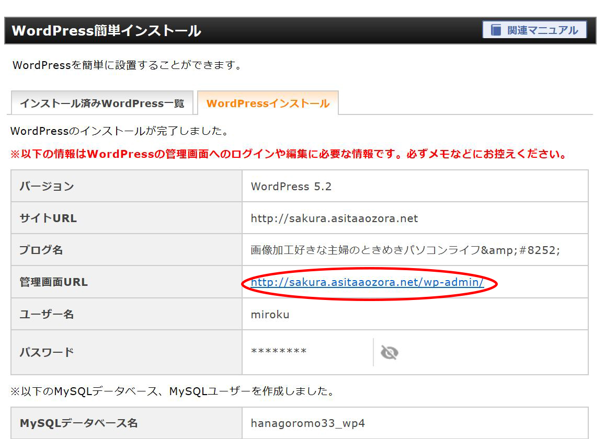
Task: Click the ユーザー名 row label
Action: (x=47, y=315)
